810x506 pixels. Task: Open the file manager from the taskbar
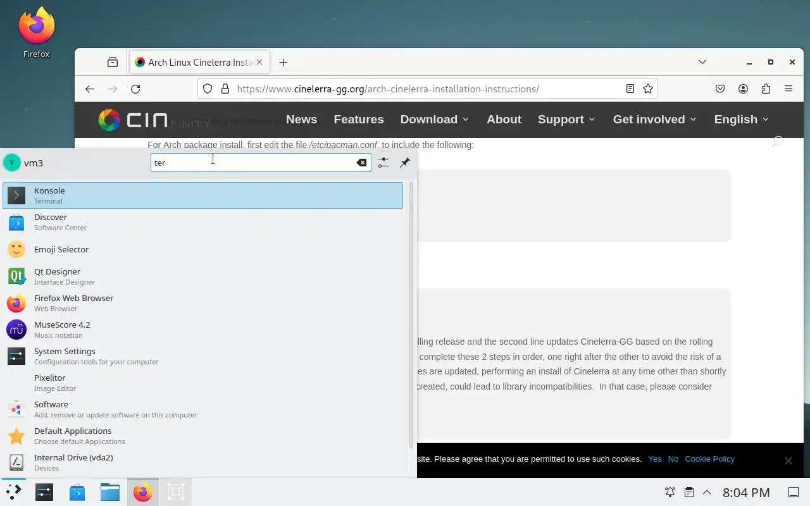pos(110,492)
